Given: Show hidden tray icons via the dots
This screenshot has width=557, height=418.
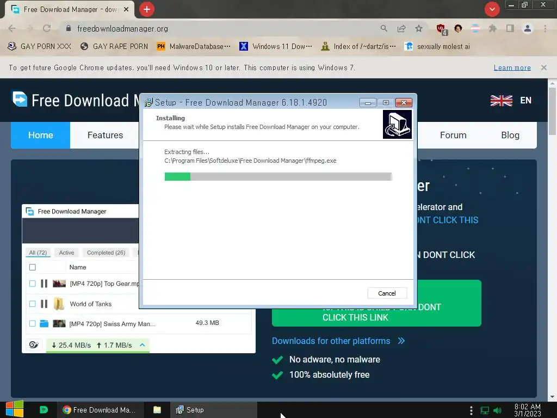Looking at the screenshot, I should [x=471, y=410].
